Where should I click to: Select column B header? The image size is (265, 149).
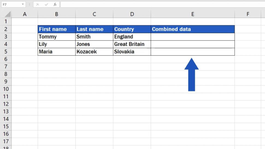57,14
